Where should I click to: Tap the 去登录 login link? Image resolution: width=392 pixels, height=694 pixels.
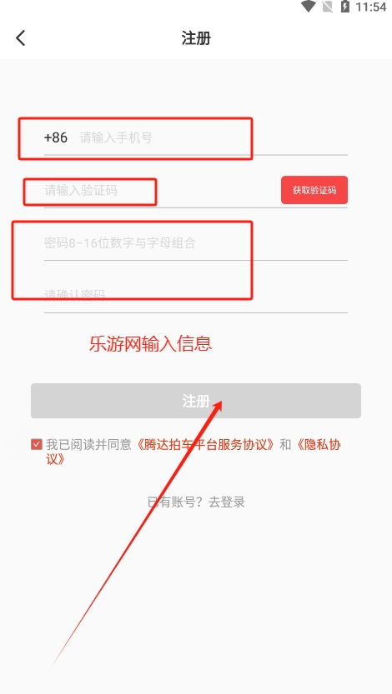coord(227,502)
